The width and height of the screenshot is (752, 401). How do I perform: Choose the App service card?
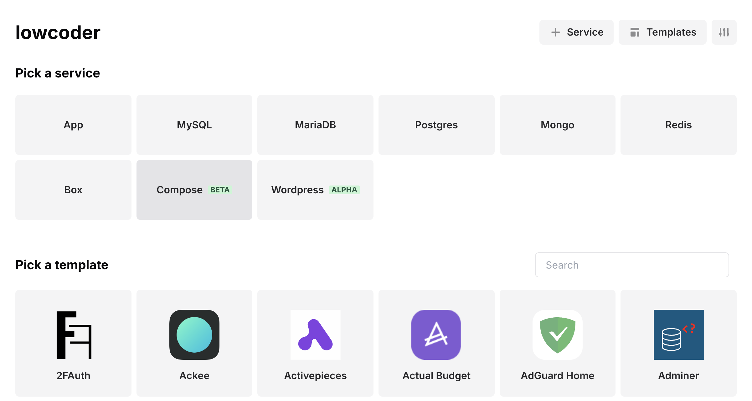[73, 125]
